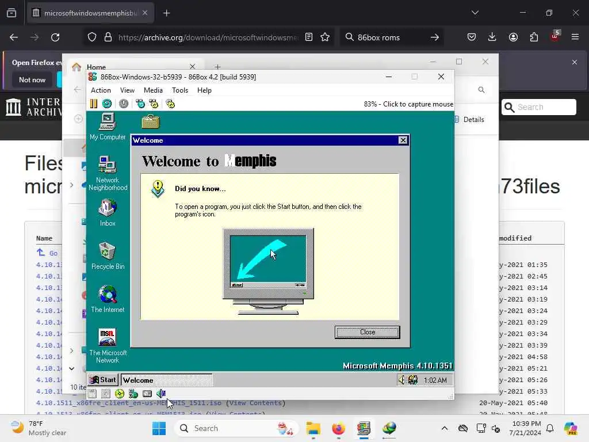Viewport: 589px width, 442px height.
Task: Click the tray icon beside the Memphis clock
Action: pyautogui.click(x=413, y=380)
